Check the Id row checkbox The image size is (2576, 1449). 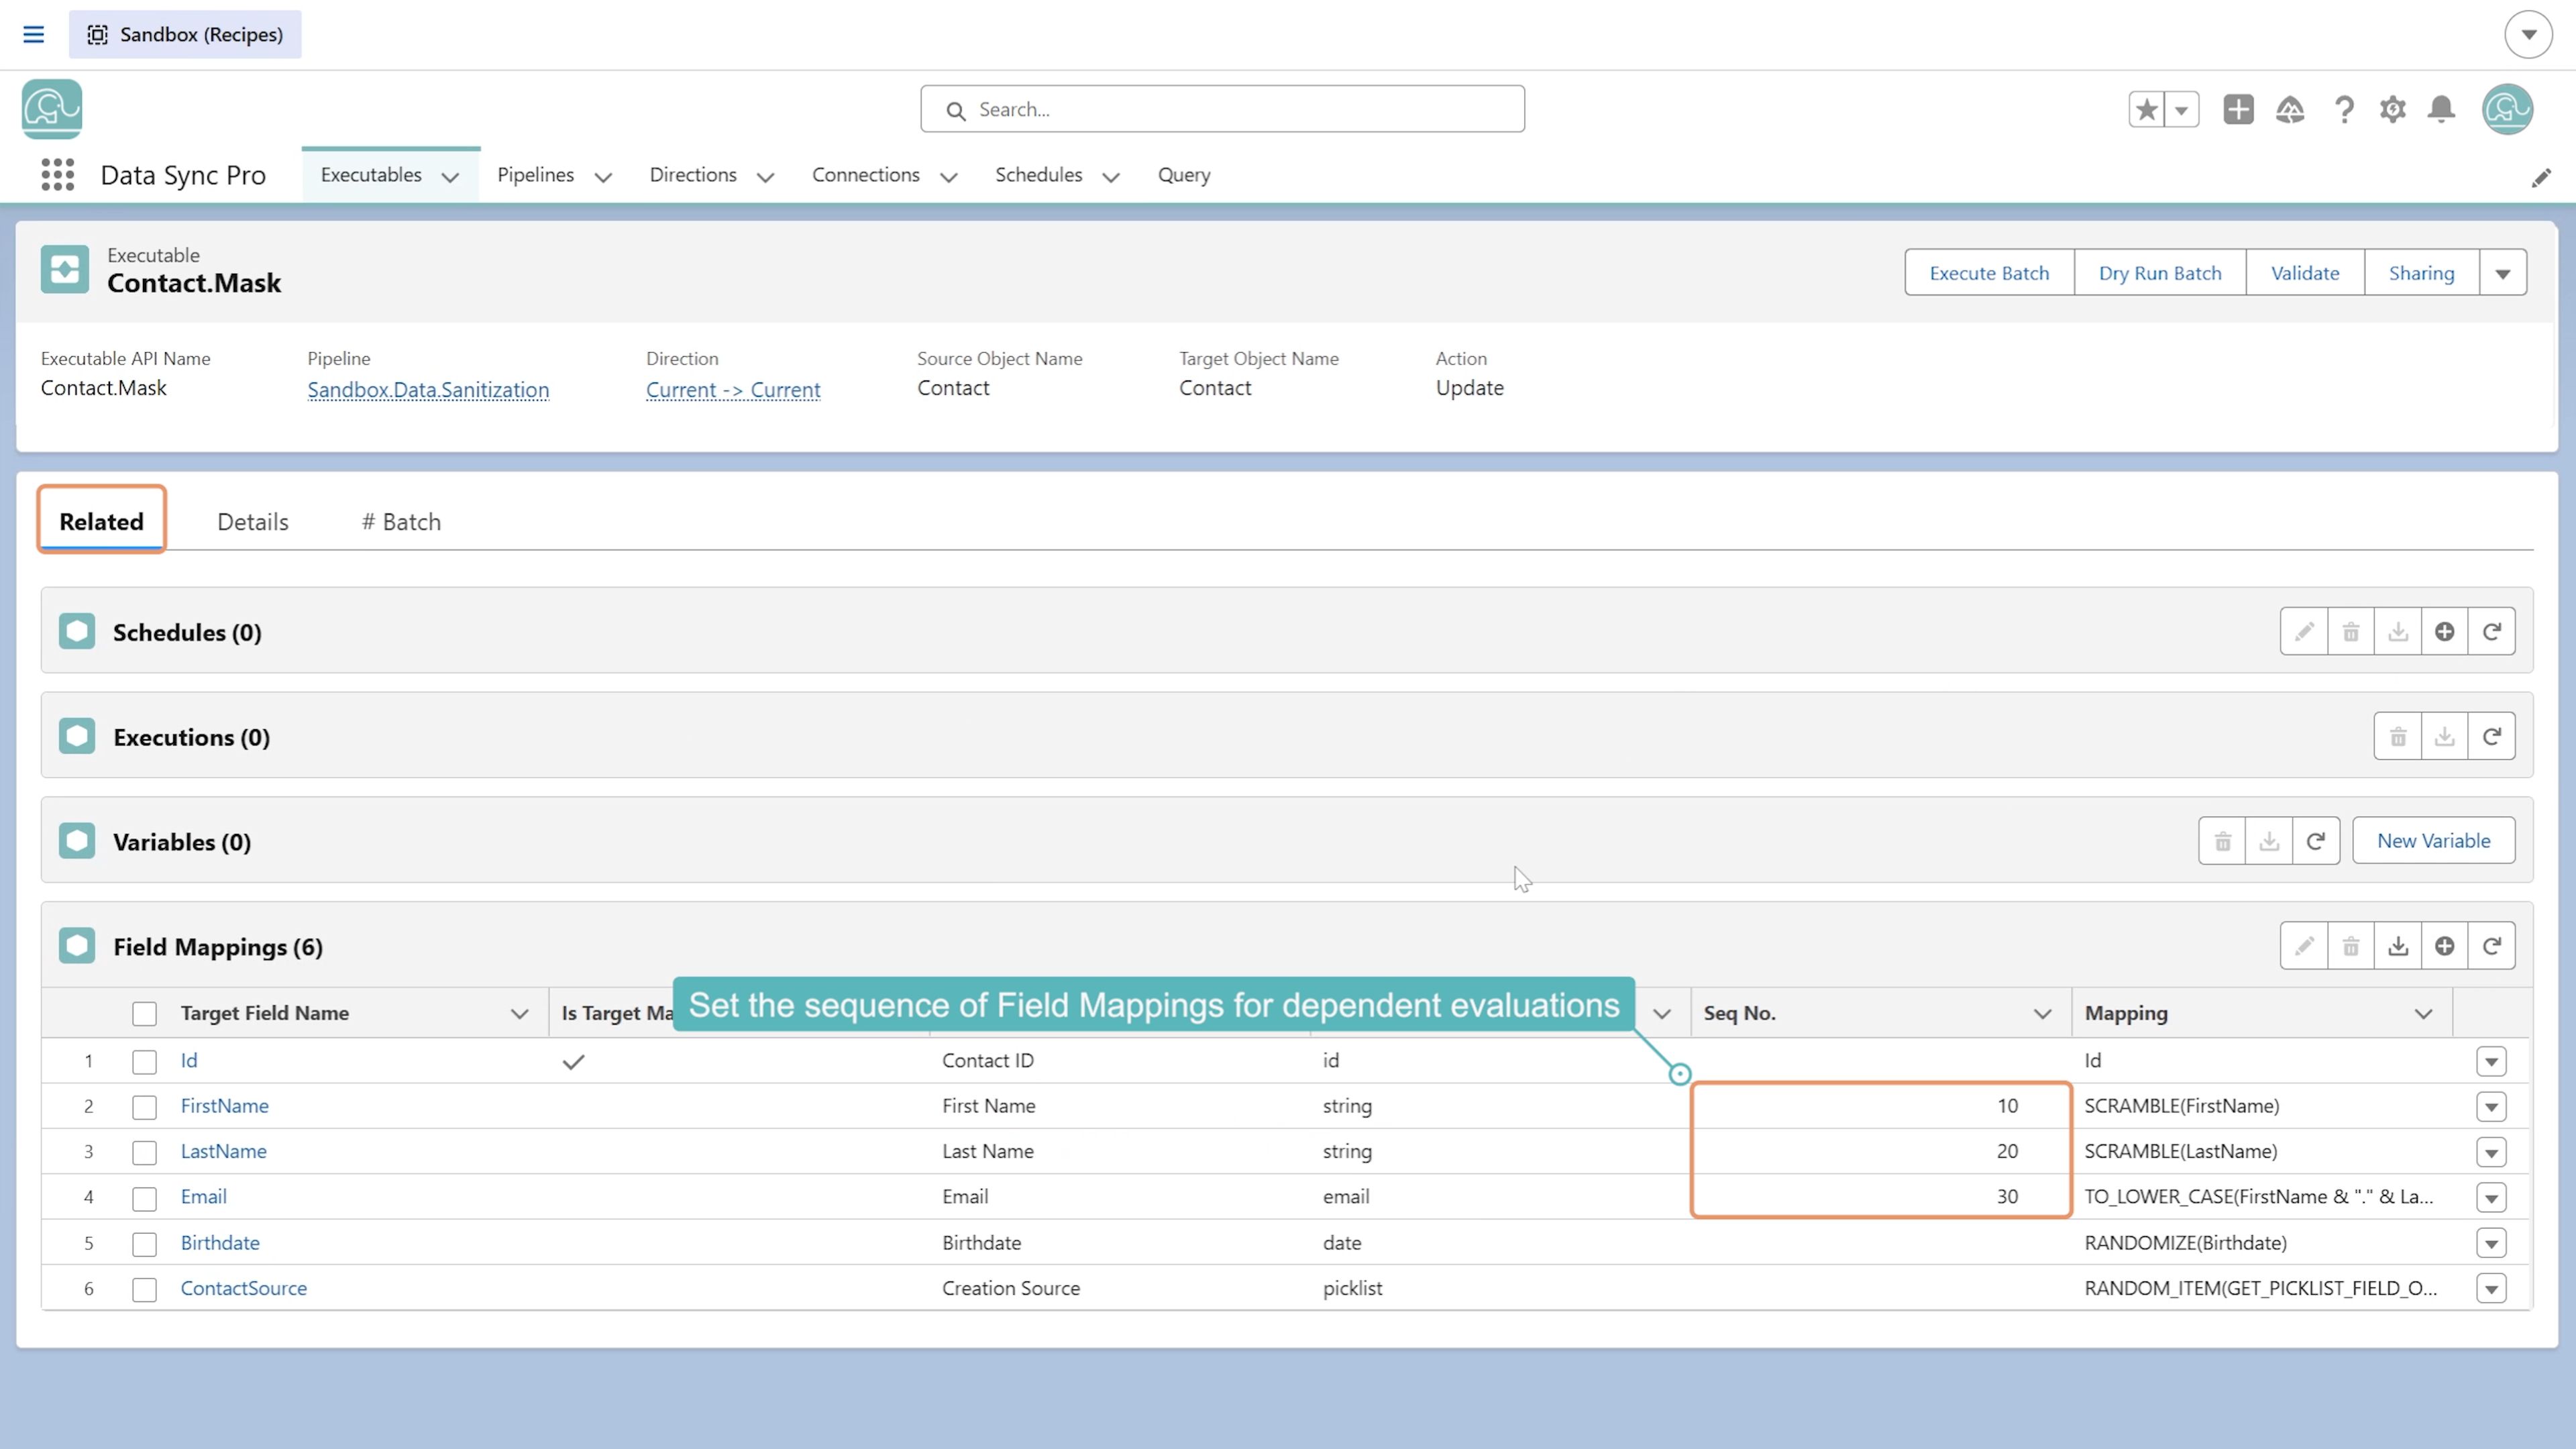tap(145, 1062)
